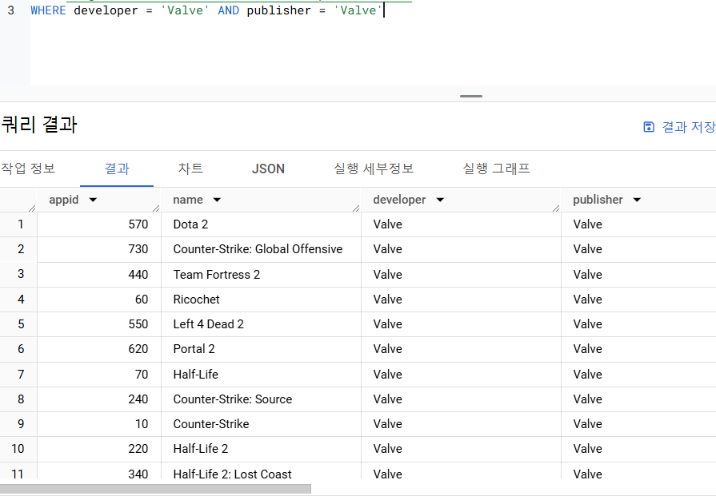Select the Left 4 Dead 2 cell
Screen dimensions: 716x496
[x=261, y=324]
